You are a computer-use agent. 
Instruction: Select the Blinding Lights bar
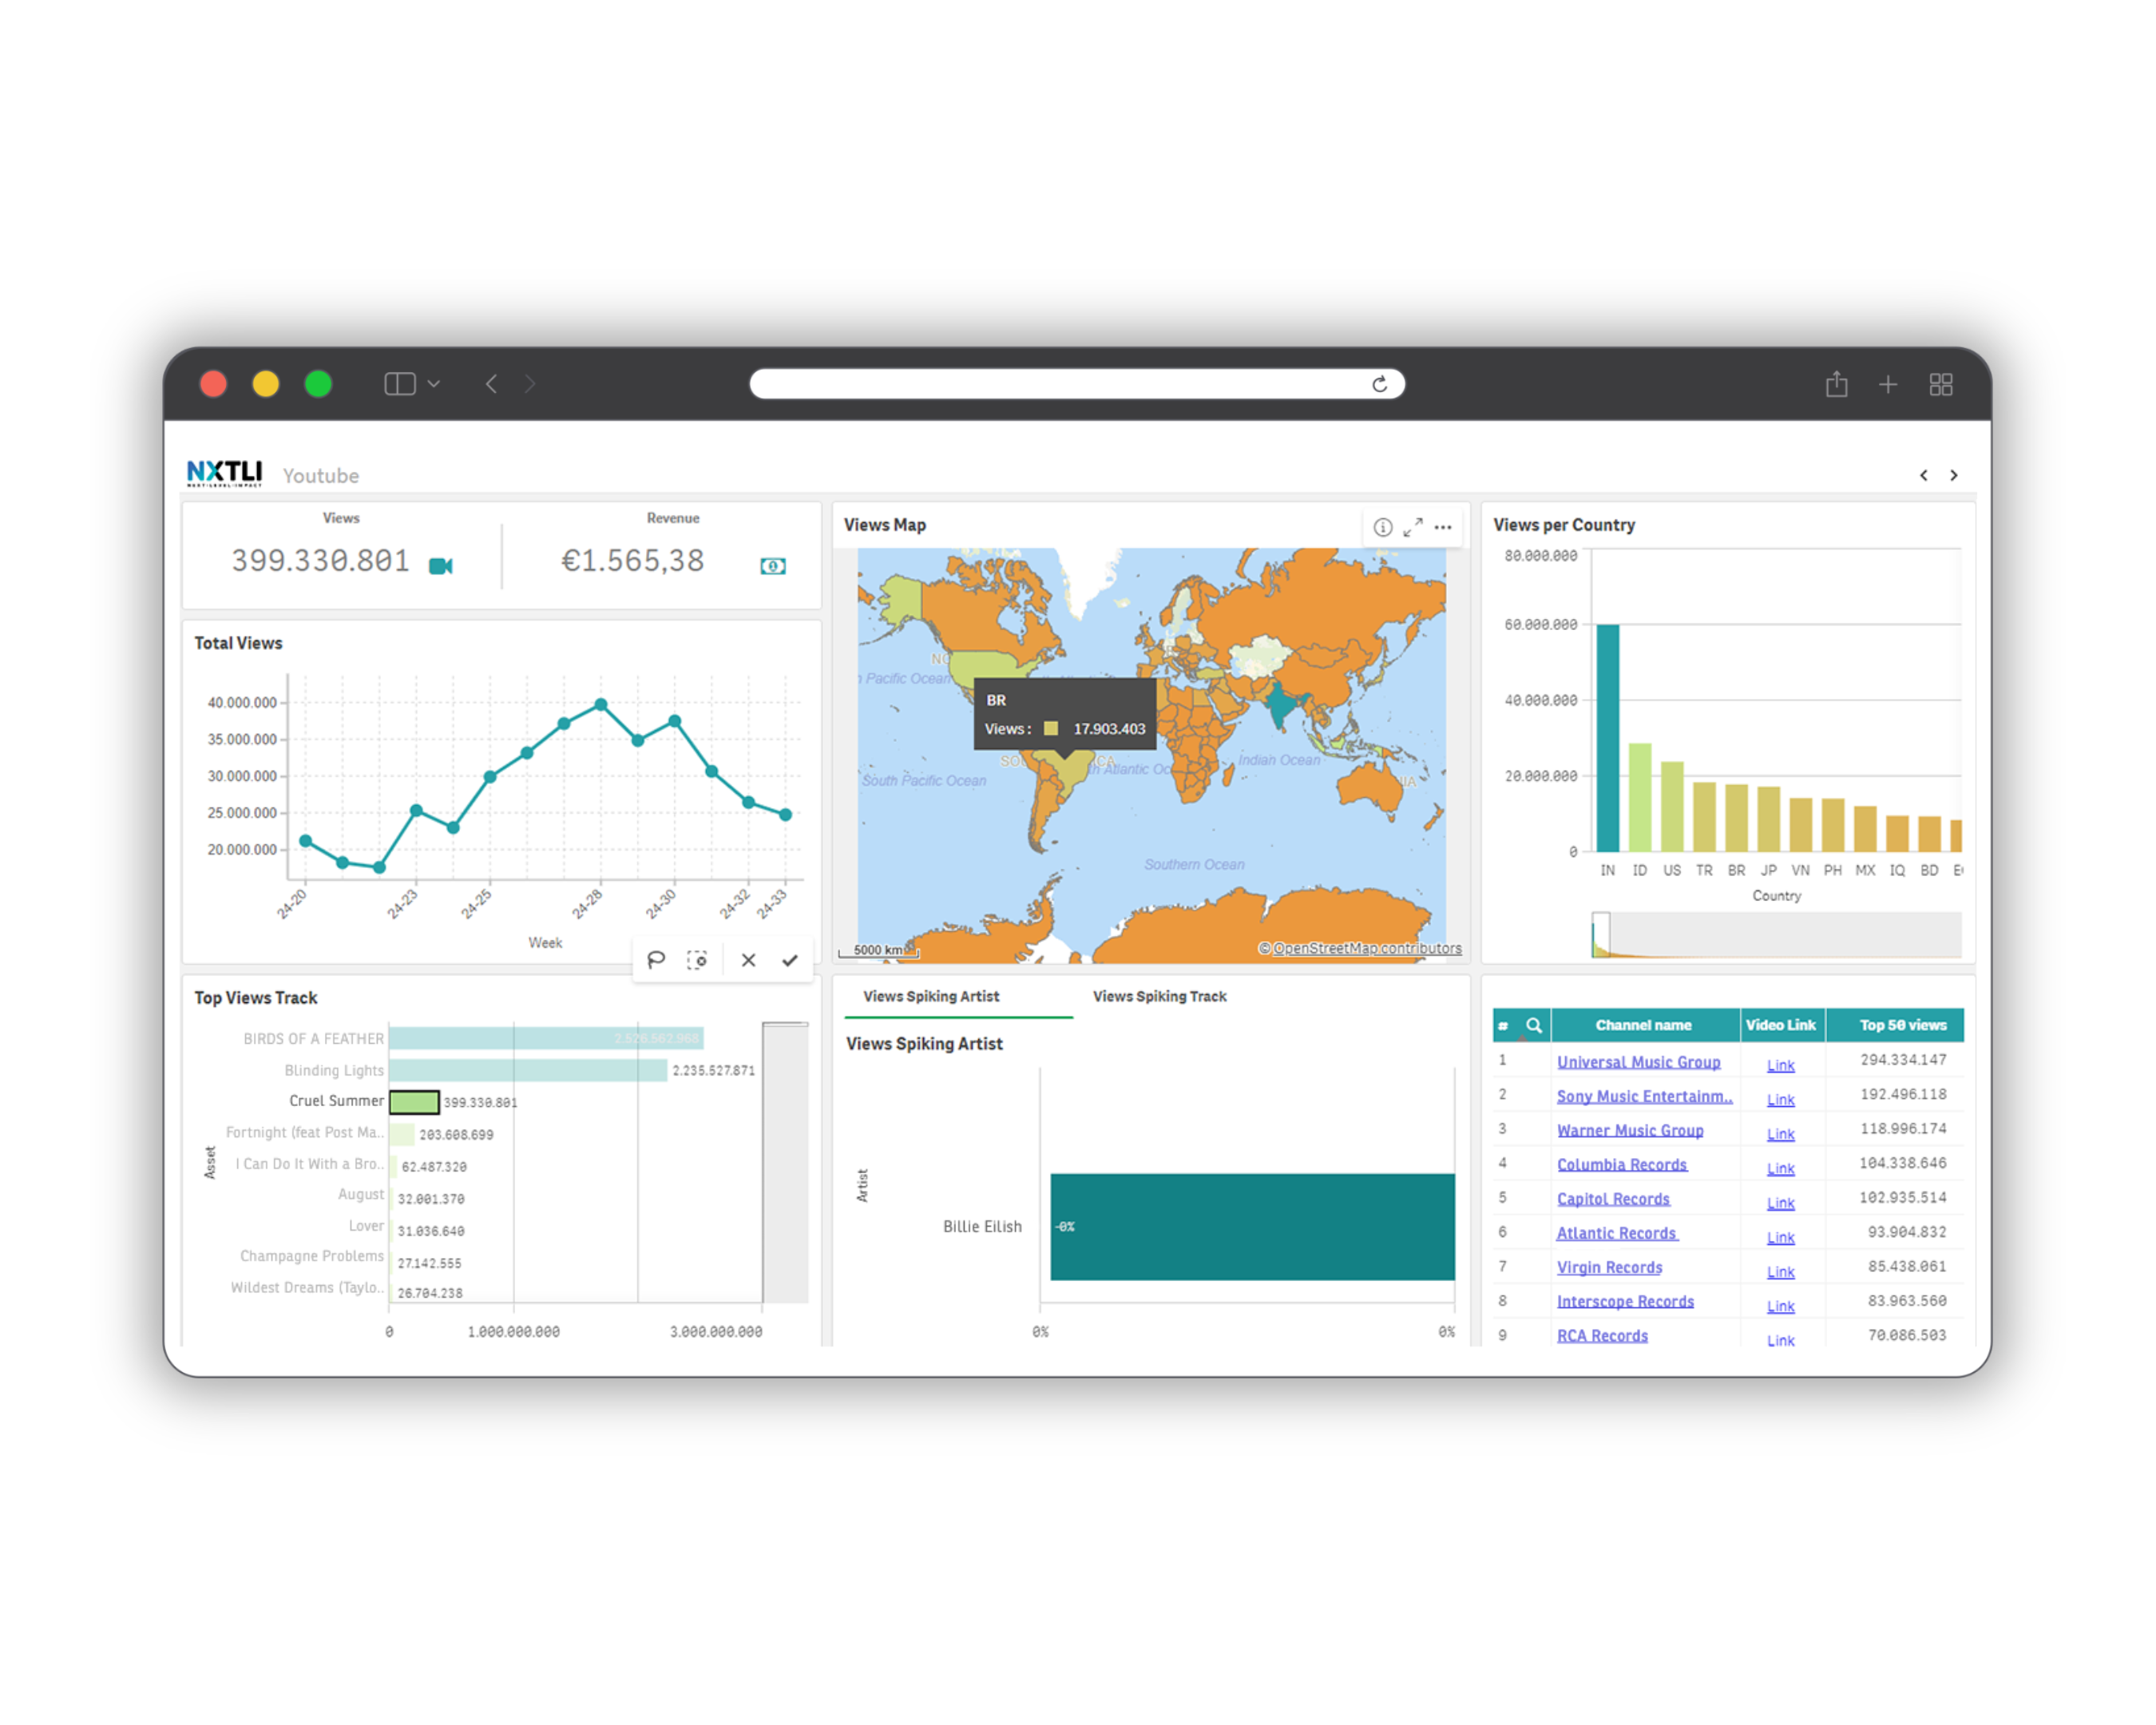(x=528, y=1070)
